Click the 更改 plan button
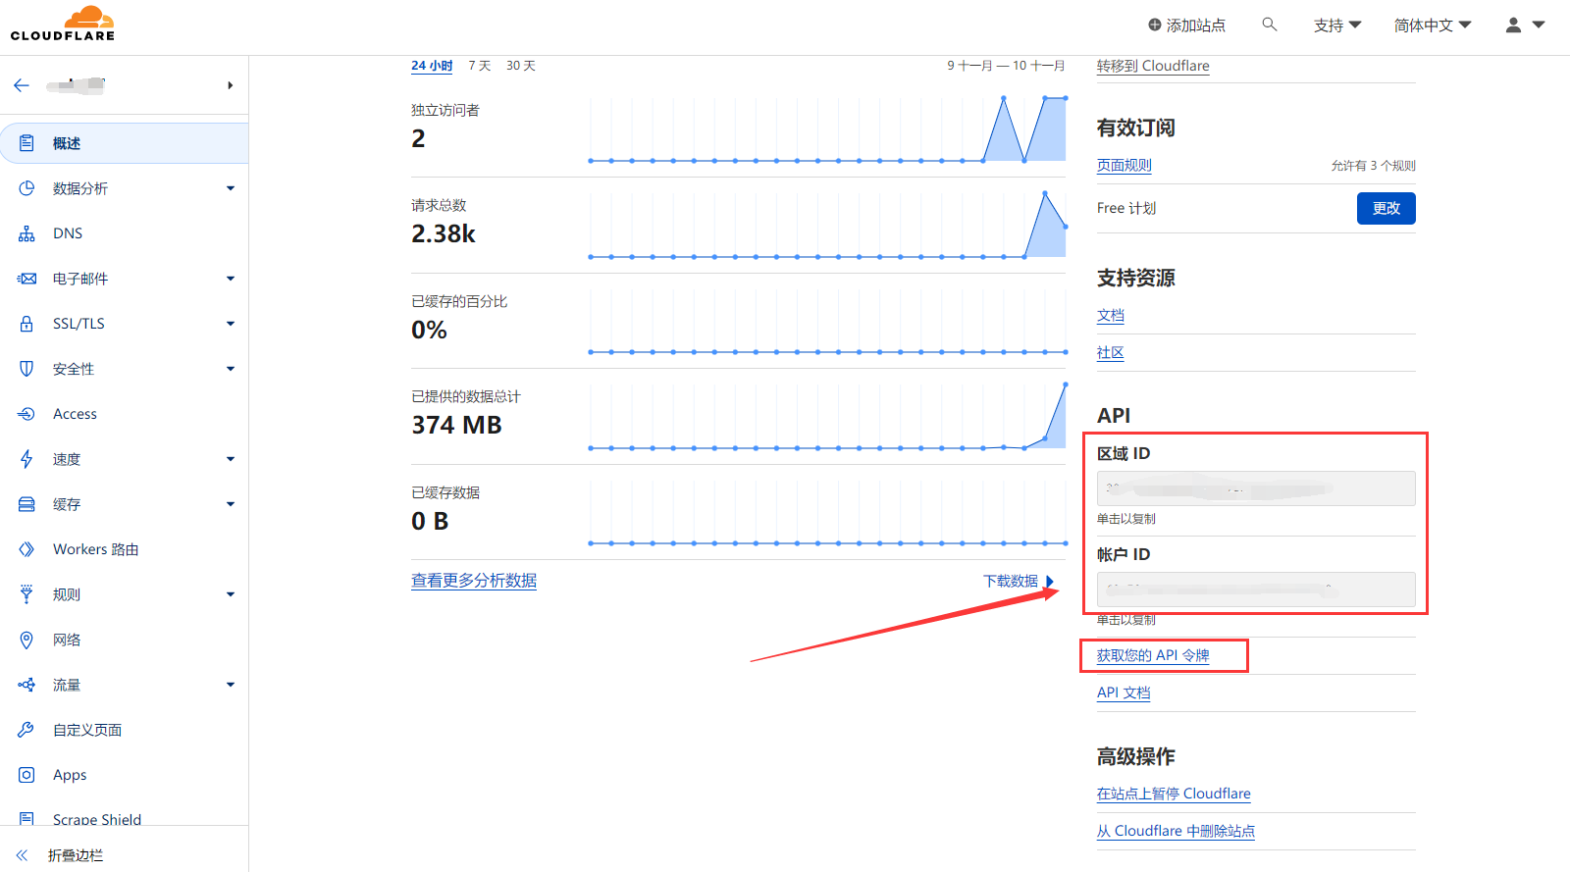Image resolution: width=1570 pixels, height=872 pixels. pyautogui.click(x=1386, y=208)
